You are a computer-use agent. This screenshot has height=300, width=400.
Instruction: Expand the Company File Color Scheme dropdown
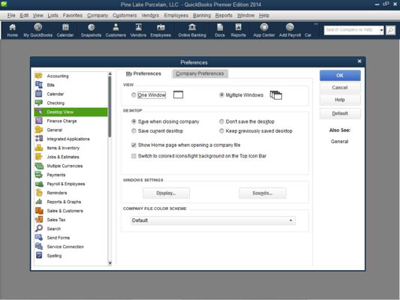coord(213,220)
